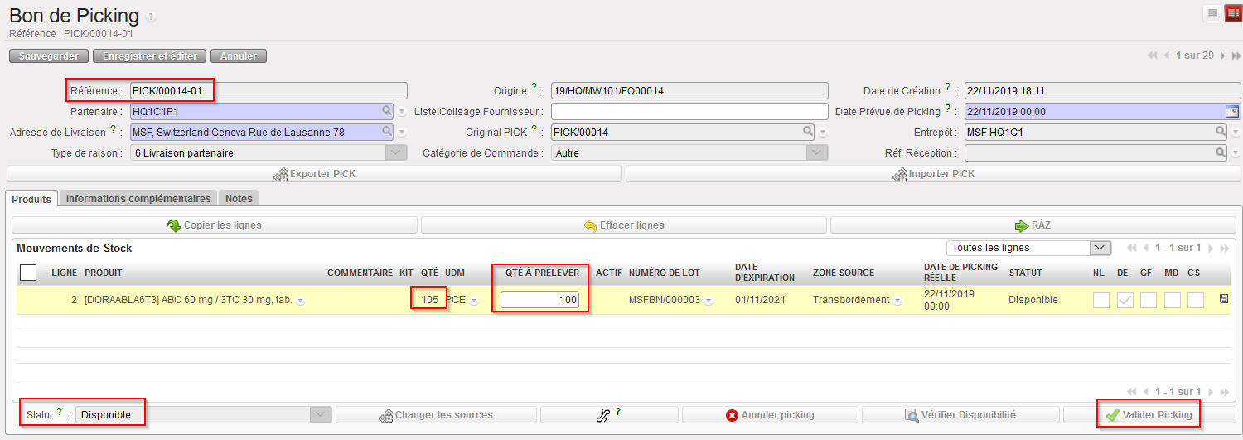Expand the Type de raison dropdown
The image size is (1243, 440).
click(x=397, y=152)
